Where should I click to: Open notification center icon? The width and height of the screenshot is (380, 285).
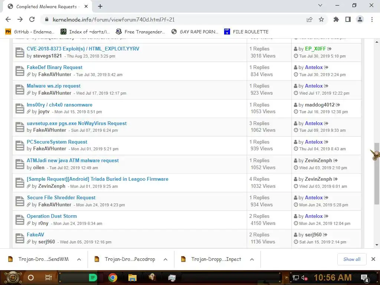(x=365, y=278)
